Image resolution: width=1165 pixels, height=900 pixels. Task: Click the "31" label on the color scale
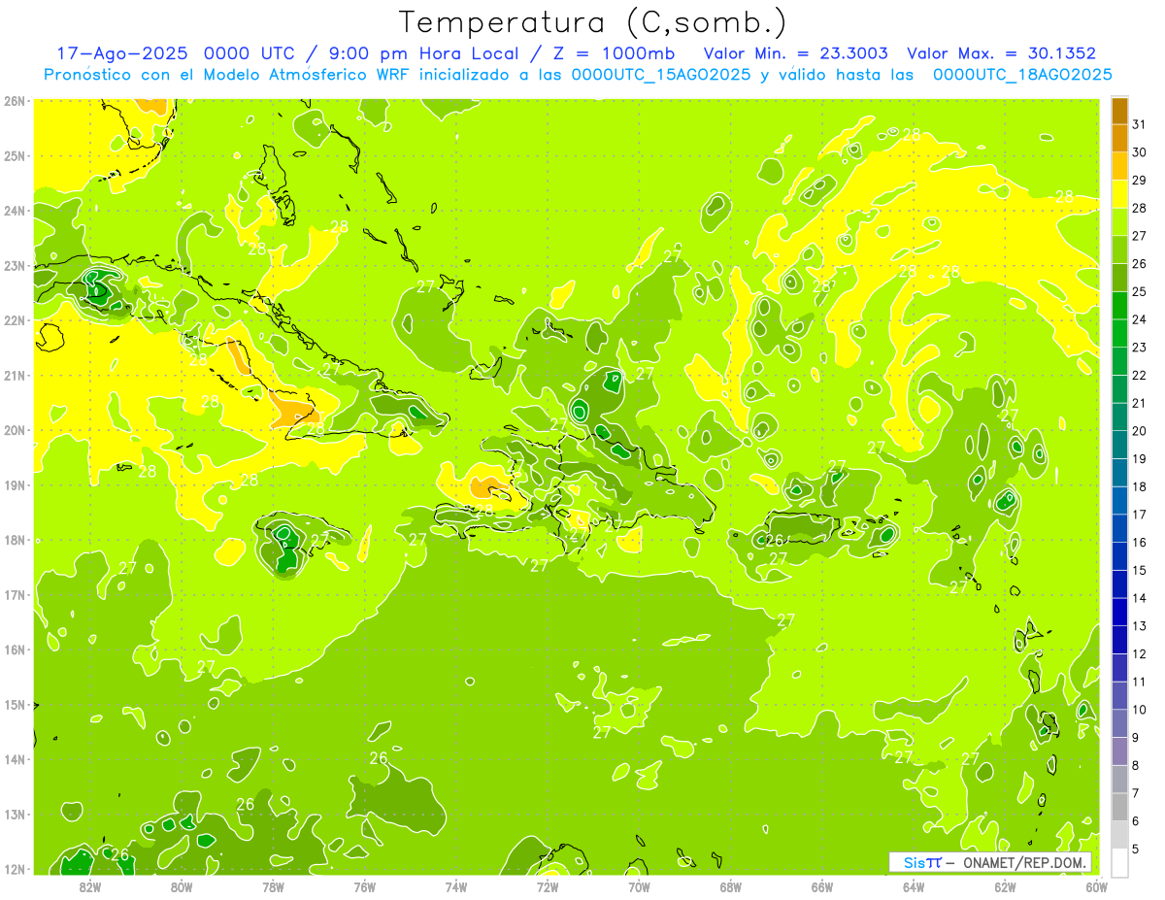tap(1139, 124)
